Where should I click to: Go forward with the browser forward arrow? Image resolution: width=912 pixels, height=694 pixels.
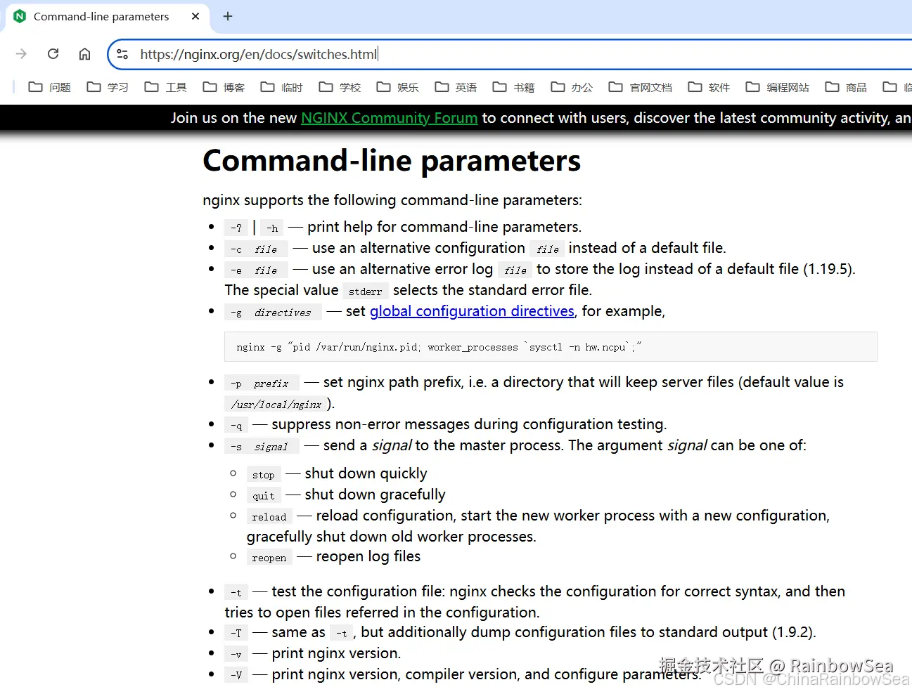(x=22, y=54)
